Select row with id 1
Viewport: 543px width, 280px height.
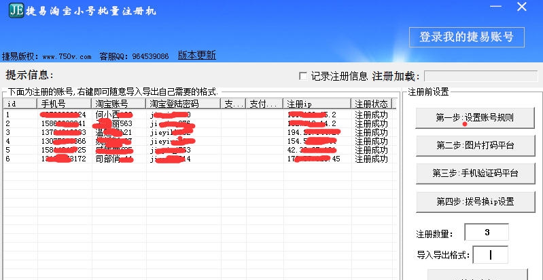point(199,115)
